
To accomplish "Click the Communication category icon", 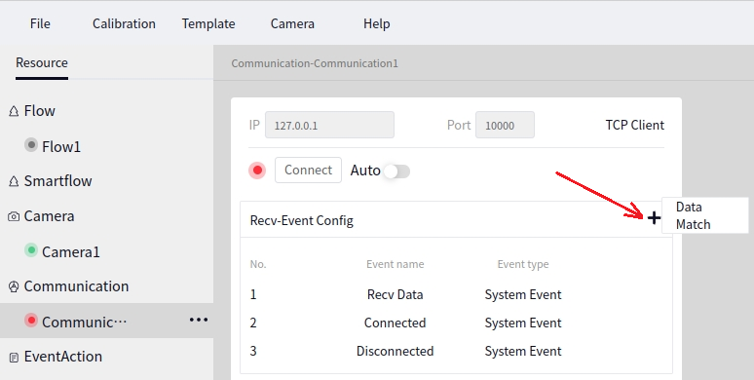I will 14,286.
